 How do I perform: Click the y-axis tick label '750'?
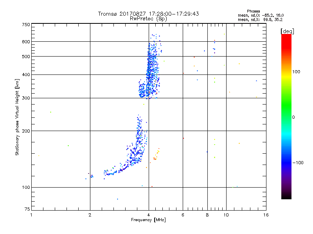click(x=26, y=25)
